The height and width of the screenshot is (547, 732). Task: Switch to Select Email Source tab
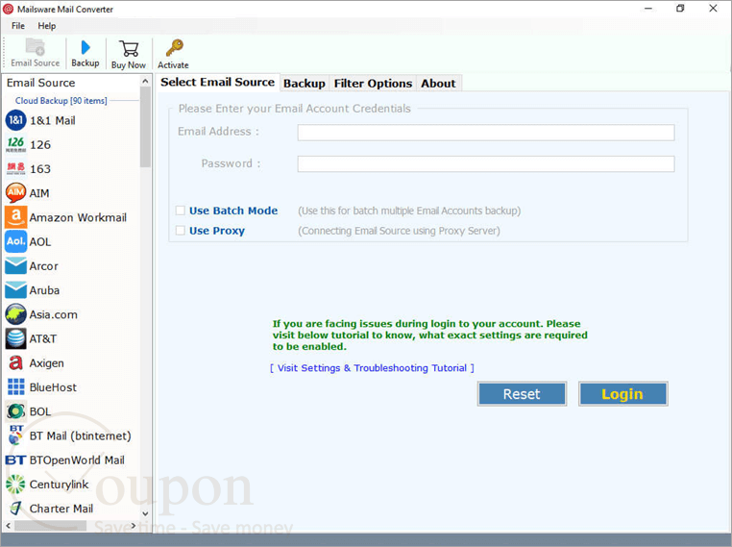(x=217, y=83)
